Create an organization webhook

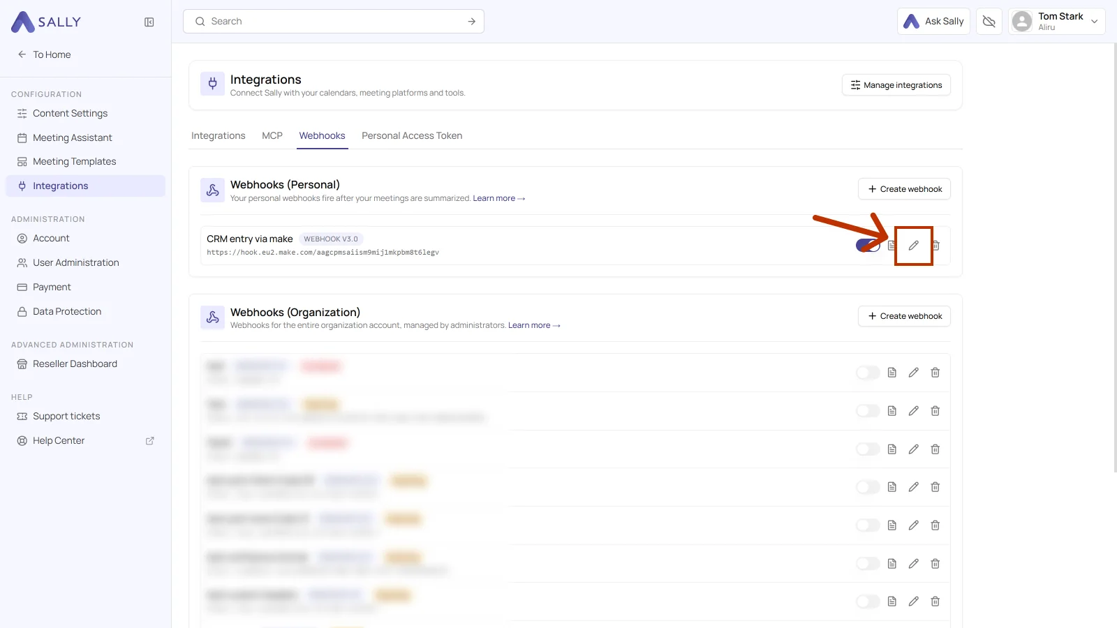904,316
